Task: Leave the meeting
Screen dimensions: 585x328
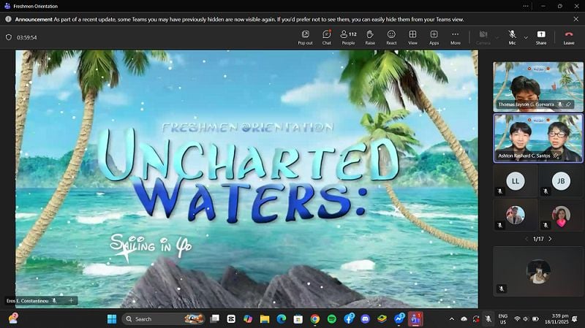Action: (568, 37)
